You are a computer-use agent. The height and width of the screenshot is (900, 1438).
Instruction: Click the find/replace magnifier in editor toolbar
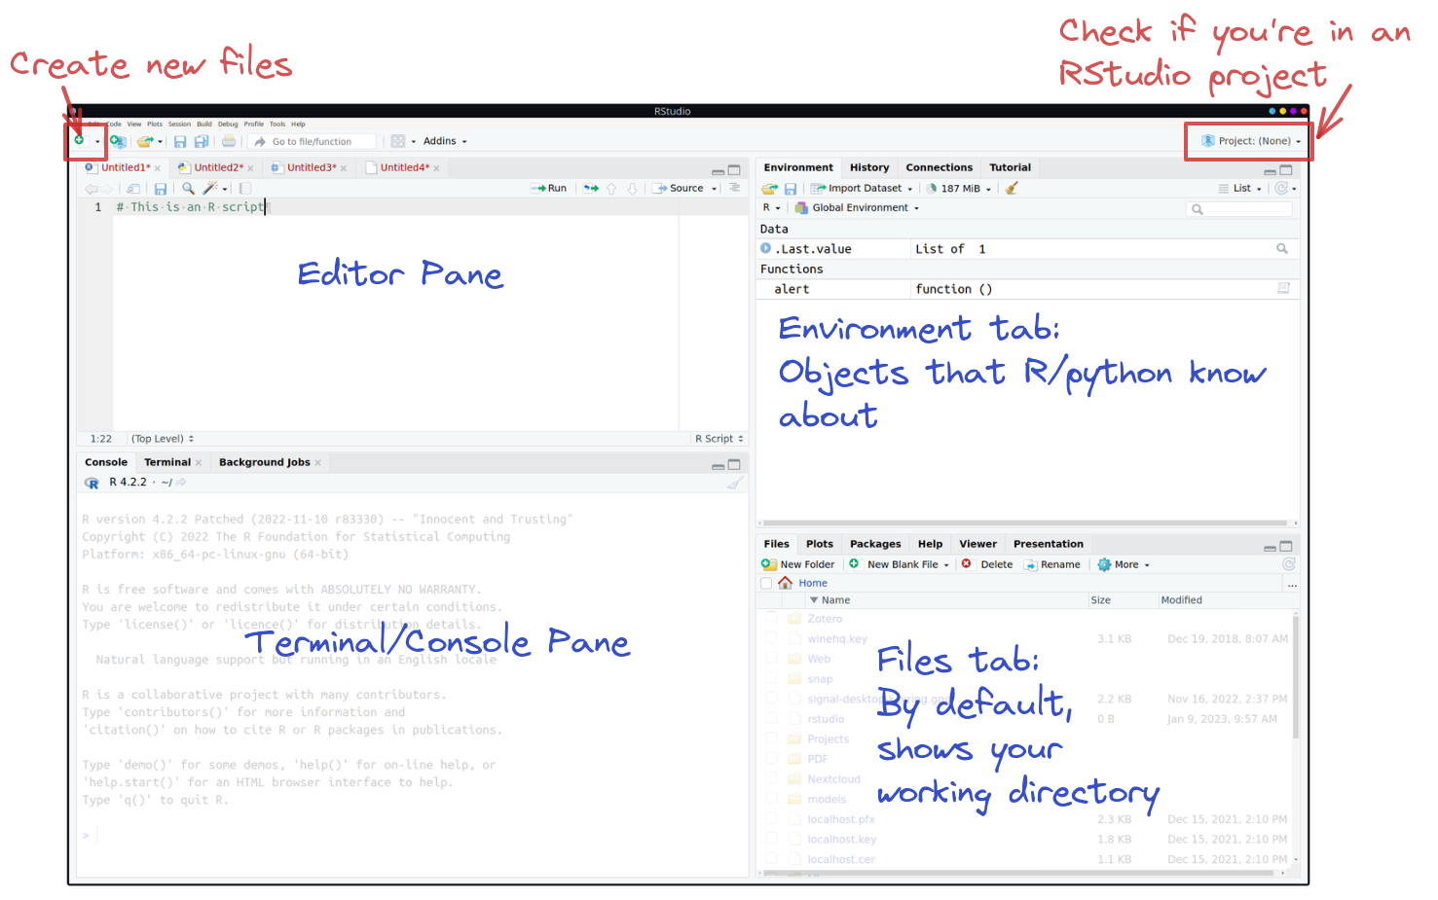tap(188, 189)
